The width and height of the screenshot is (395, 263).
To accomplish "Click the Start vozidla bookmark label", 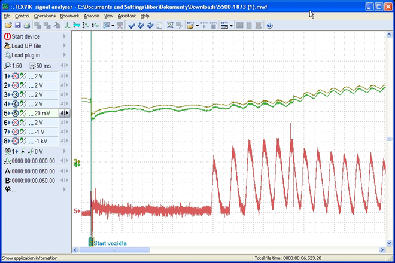I will [110, 243].
